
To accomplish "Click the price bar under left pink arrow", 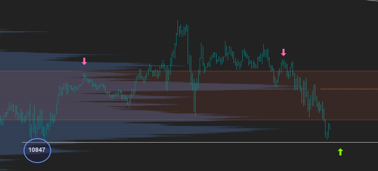I will coord(84,78).
